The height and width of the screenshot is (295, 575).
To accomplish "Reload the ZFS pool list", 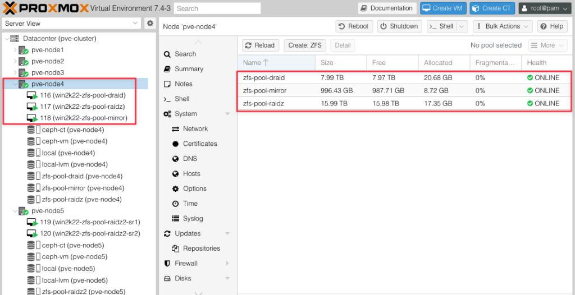I will pos(261,45).
